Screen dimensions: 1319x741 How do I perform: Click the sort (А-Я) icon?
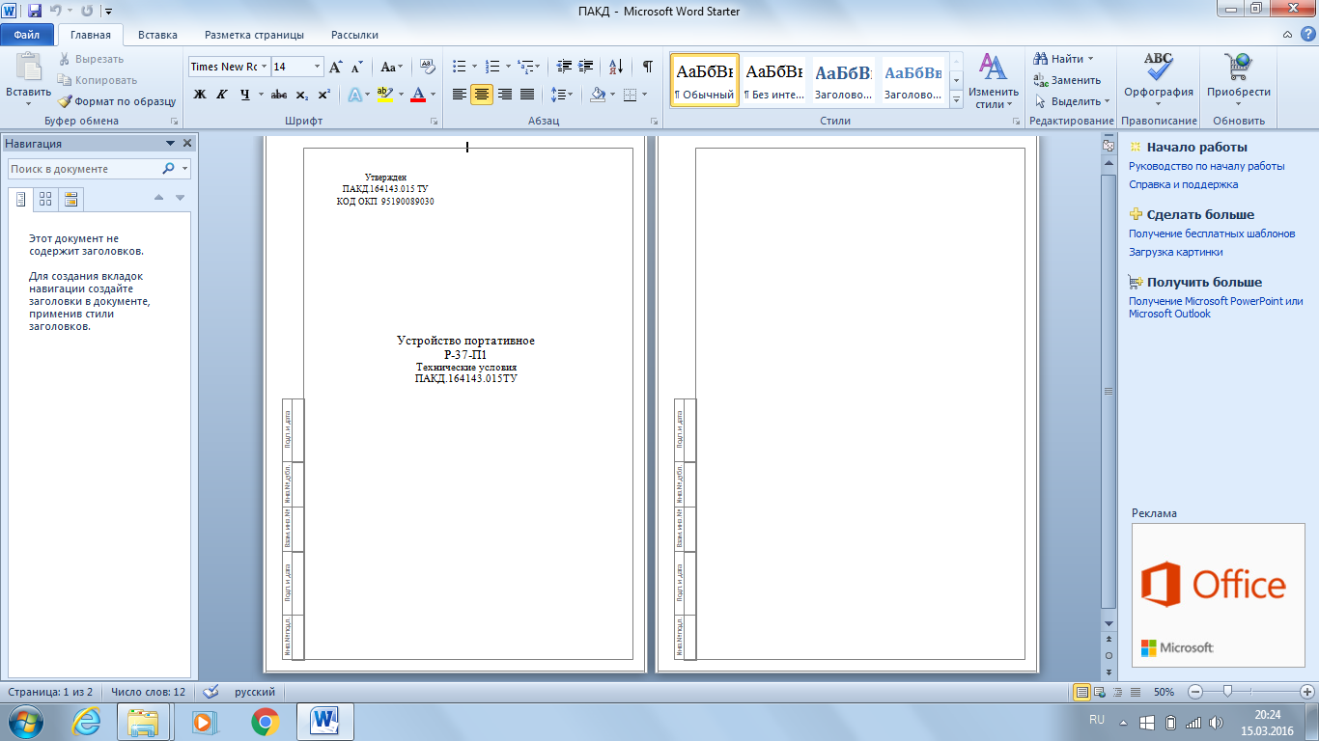coord(614,67)
